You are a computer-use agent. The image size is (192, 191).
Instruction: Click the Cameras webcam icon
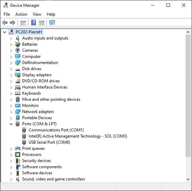[x=18, y=50]
